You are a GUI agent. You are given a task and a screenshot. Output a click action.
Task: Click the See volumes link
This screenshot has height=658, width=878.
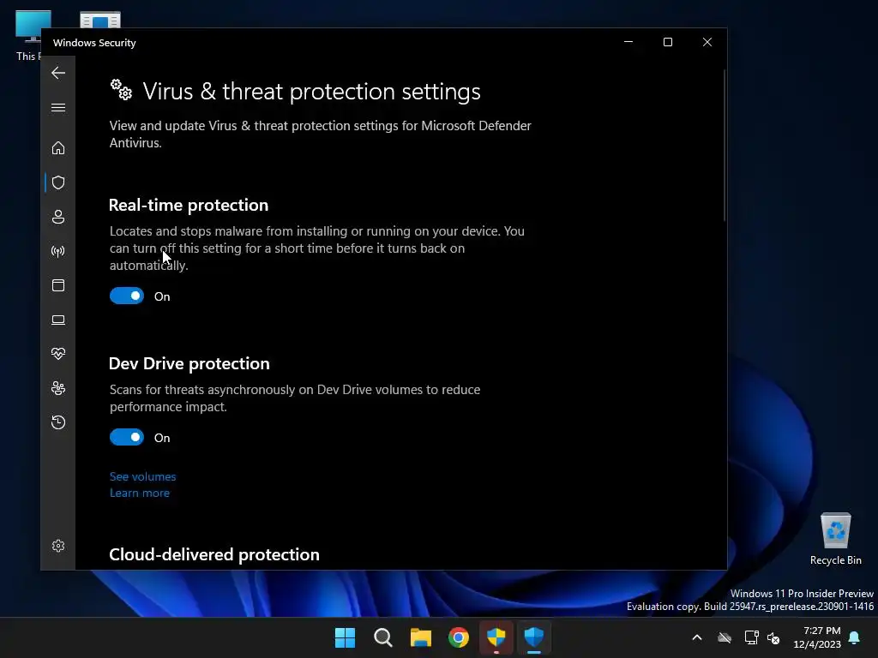click(x=143, y=476)
